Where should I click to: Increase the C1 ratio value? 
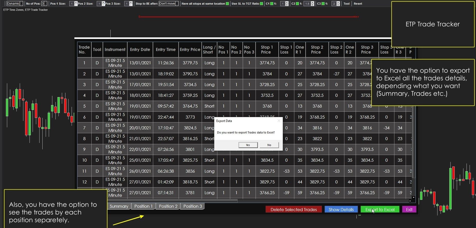point(287,3)
